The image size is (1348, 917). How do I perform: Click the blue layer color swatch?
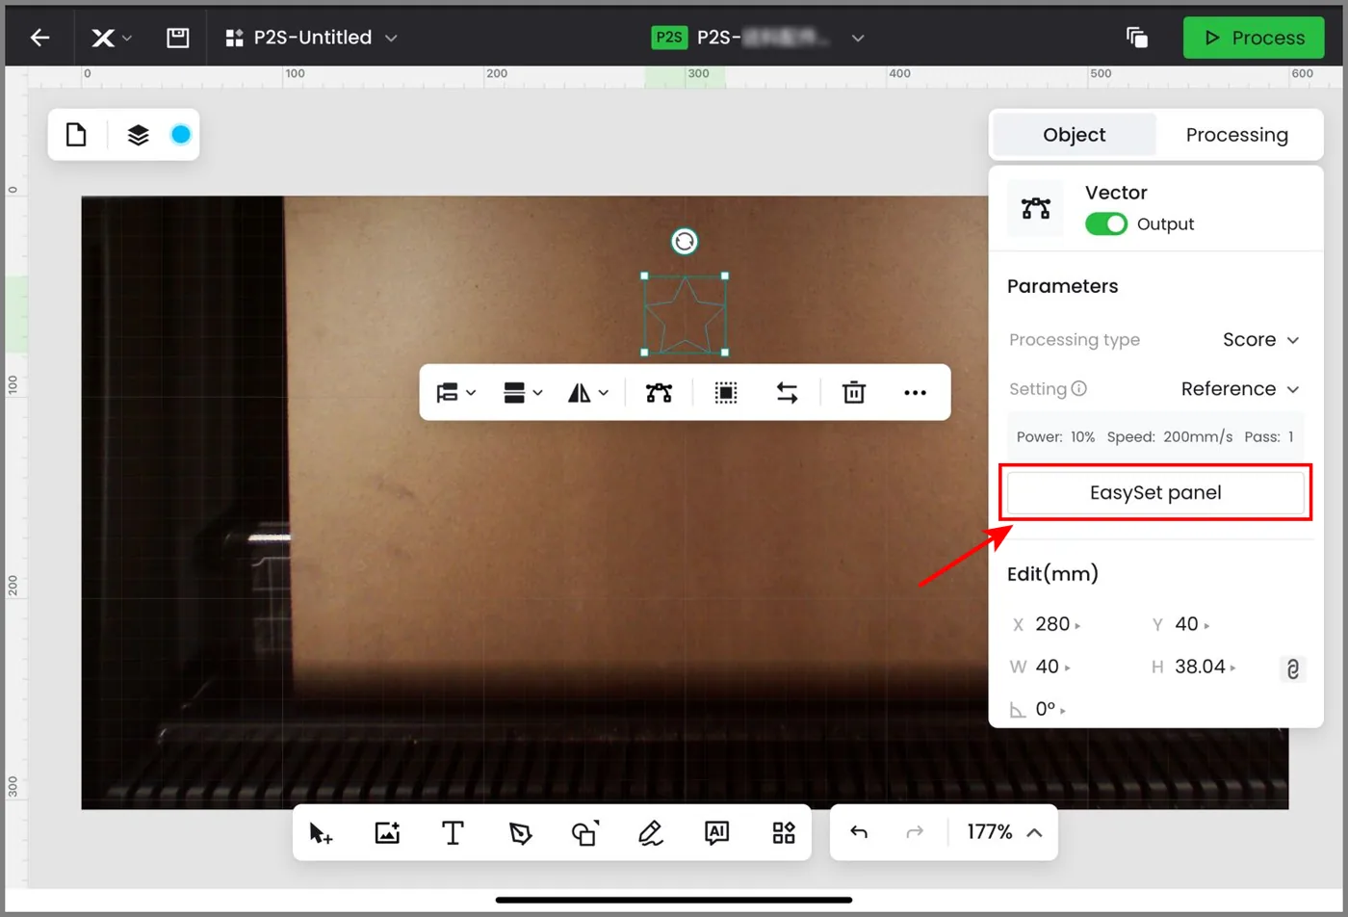pos(181,135)
